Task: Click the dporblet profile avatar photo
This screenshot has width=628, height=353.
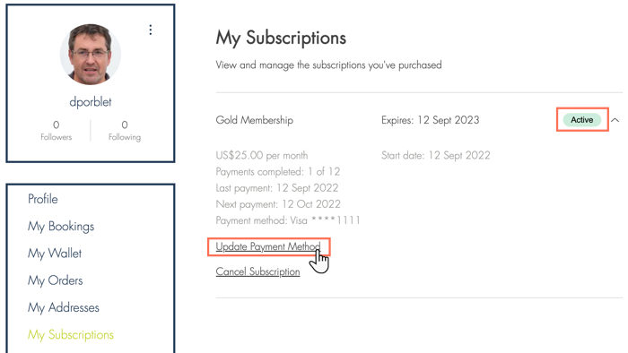Action: point(91,55)
